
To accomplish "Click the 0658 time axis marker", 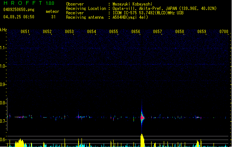I will (x=180, y=32).
